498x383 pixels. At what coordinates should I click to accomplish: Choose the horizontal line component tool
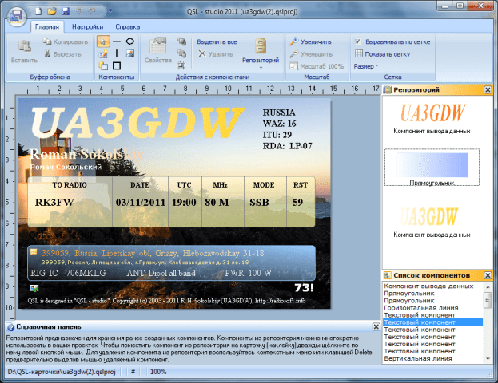click(x=117, y=41)
